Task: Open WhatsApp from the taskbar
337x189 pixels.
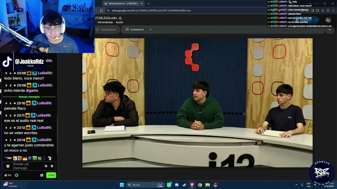Action: 169,185
